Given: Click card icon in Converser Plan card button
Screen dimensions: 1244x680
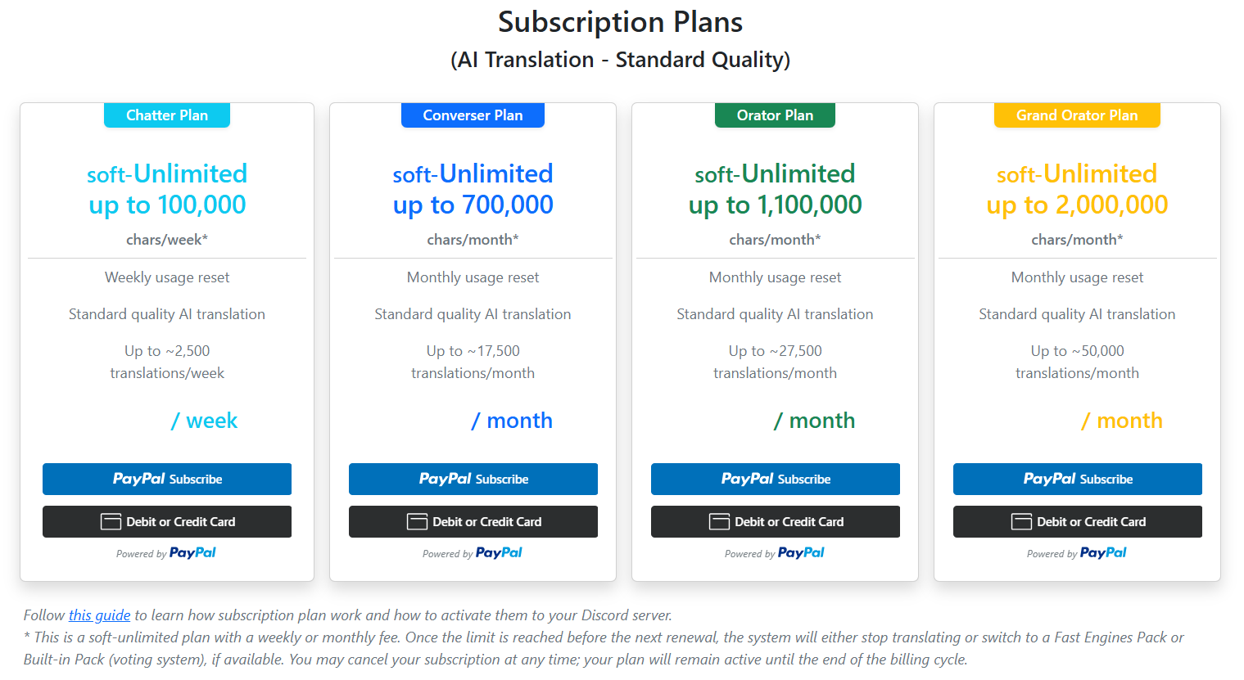Looking at the screenshot, I should pyautogui.click(x=417, y=522).
